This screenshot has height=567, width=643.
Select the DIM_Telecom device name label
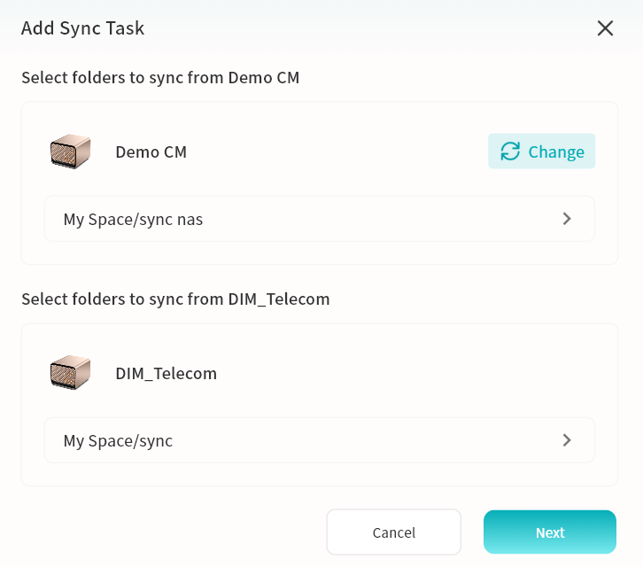(x=166, y=373)
